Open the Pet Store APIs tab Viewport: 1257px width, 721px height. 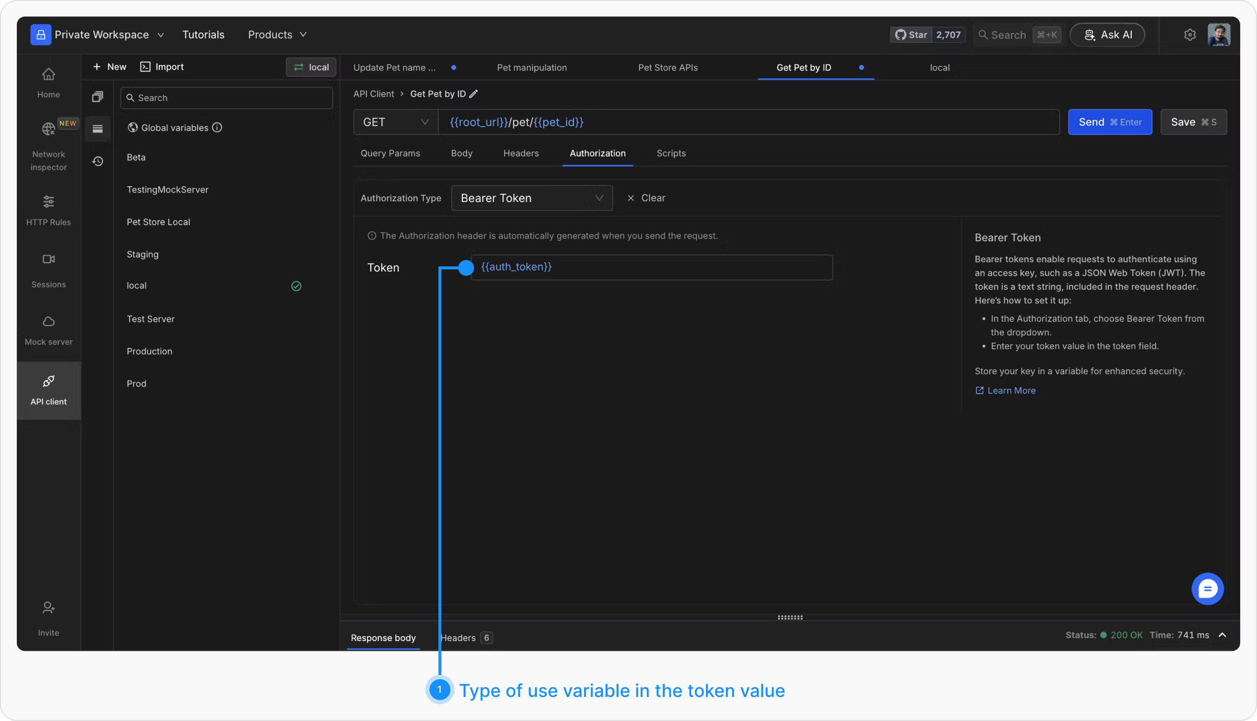[668, 67]
